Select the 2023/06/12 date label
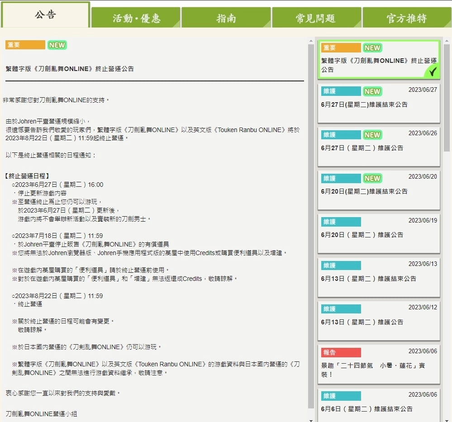This screenshot has width=452, height=422. coord(423,307)
